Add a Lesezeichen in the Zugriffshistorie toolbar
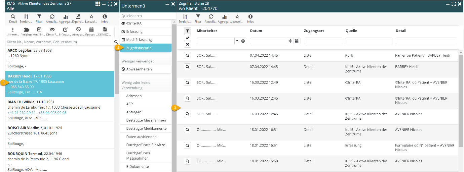Screen dimensions: 464x172 (237, 16)
